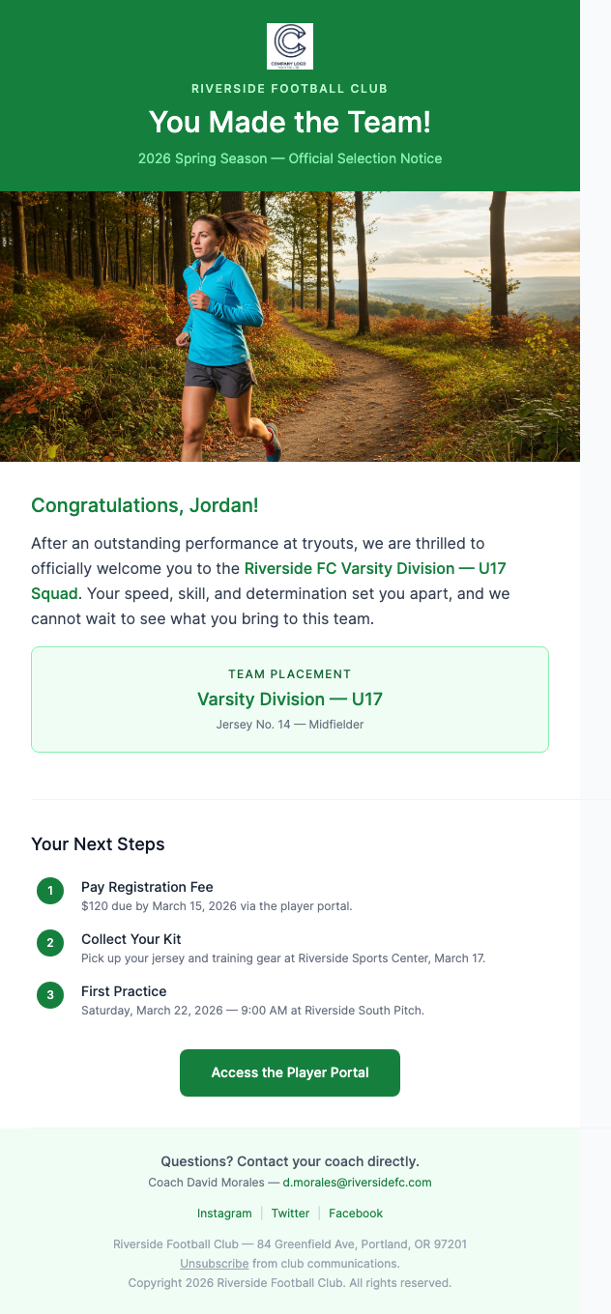The width and height of the screenshot is (611, 1314).
Task: Open the Instagram social link
Action: (x=224, y=1213)
